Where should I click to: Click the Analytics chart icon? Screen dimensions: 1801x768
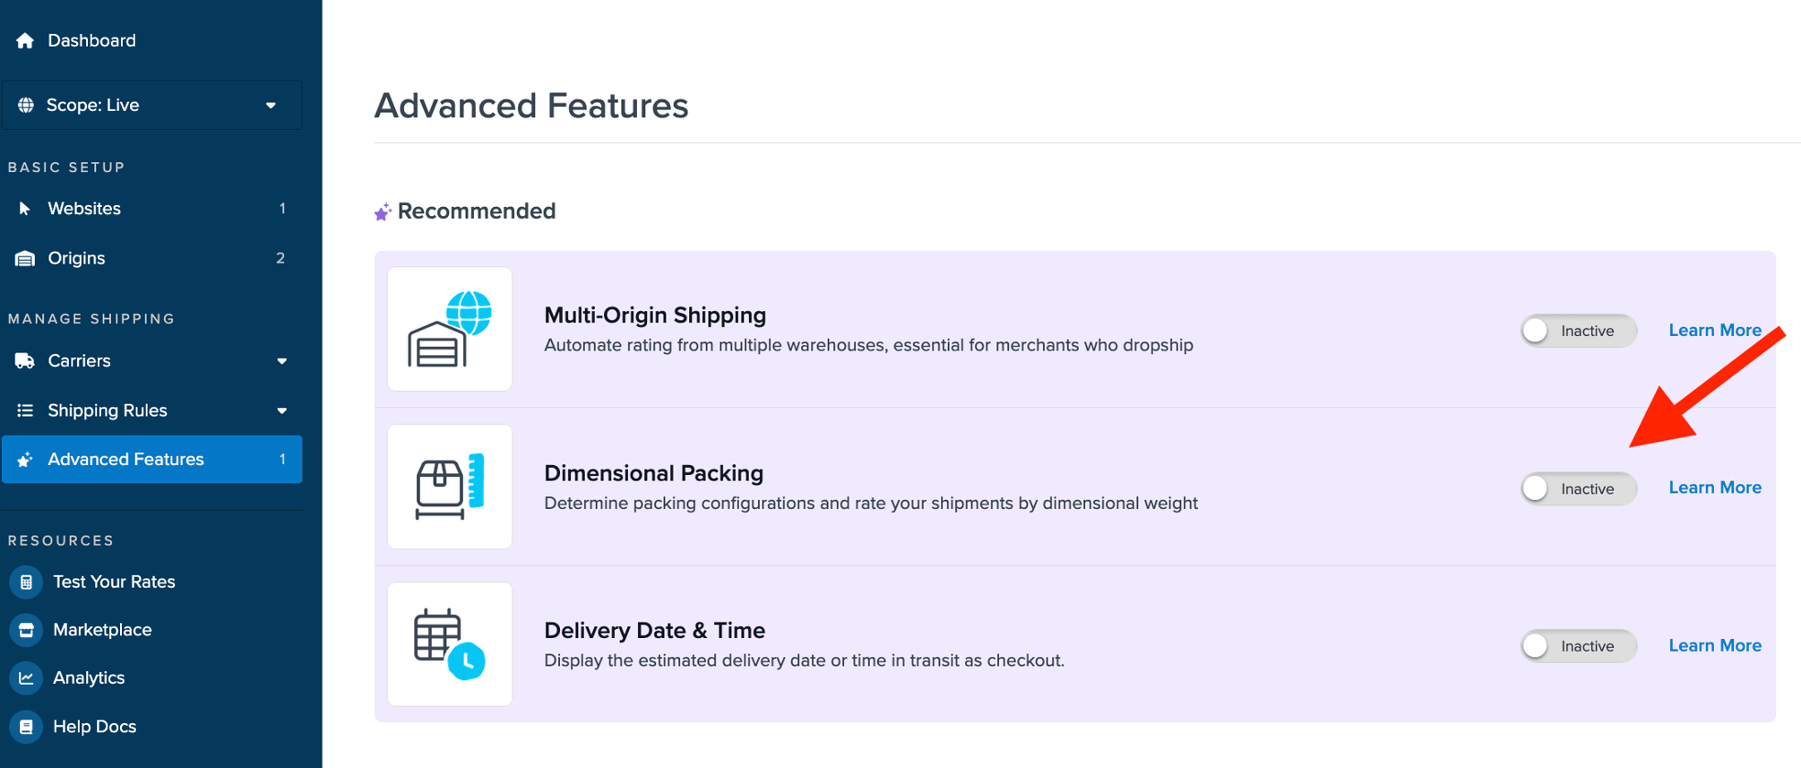pyautogui.click(x=26, y=678)
